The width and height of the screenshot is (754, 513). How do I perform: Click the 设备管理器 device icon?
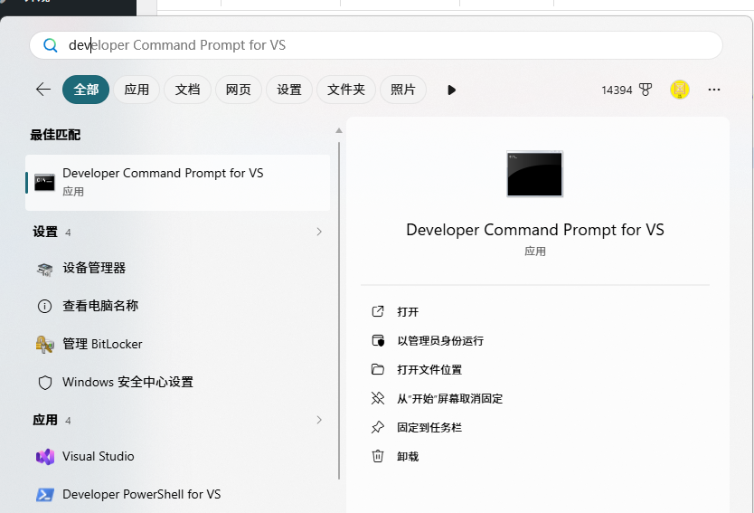pos(44,269)
